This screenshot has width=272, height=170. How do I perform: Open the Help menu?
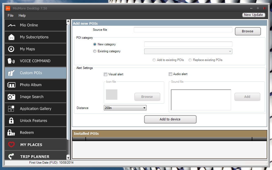coord(22,15)
